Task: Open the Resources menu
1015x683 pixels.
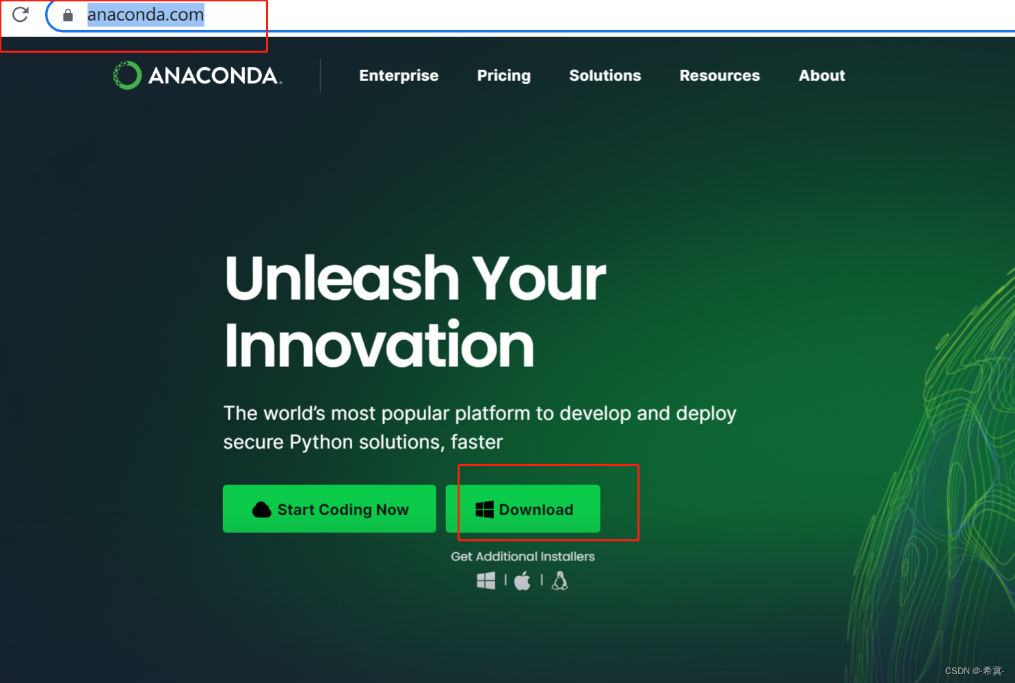Action: click(720, 75)
